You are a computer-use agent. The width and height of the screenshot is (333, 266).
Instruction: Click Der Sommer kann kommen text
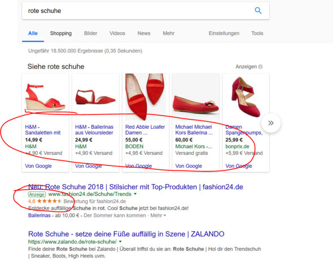point(115,215)
